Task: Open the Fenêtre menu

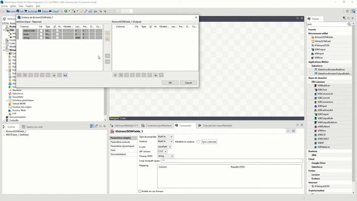Action: pyautogui.click(x=30, y=6)
